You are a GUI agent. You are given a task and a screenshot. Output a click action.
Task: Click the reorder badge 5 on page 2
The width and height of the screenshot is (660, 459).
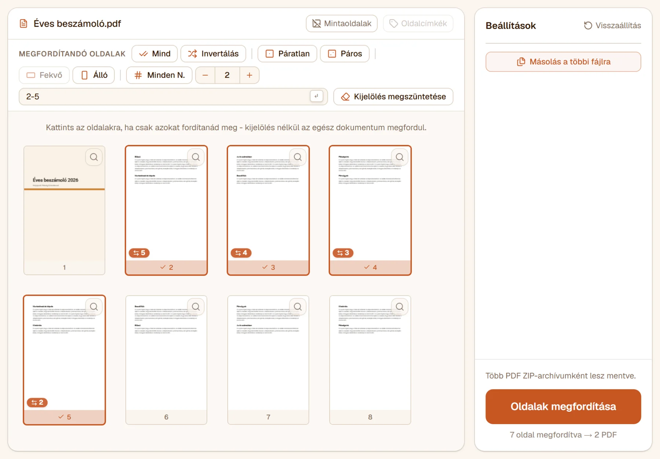click(139, 253)
